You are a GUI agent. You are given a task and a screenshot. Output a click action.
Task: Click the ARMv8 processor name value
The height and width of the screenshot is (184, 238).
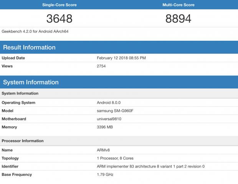(x=103, y=150)
